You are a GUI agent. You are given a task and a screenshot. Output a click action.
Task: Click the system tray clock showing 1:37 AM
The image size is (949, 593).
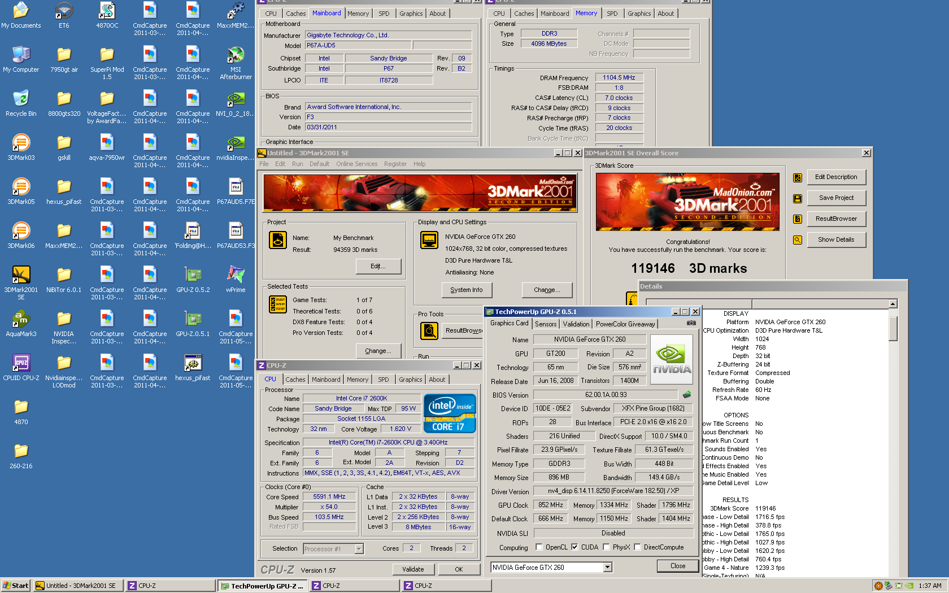pyautogui.click(x=930, y=586)
